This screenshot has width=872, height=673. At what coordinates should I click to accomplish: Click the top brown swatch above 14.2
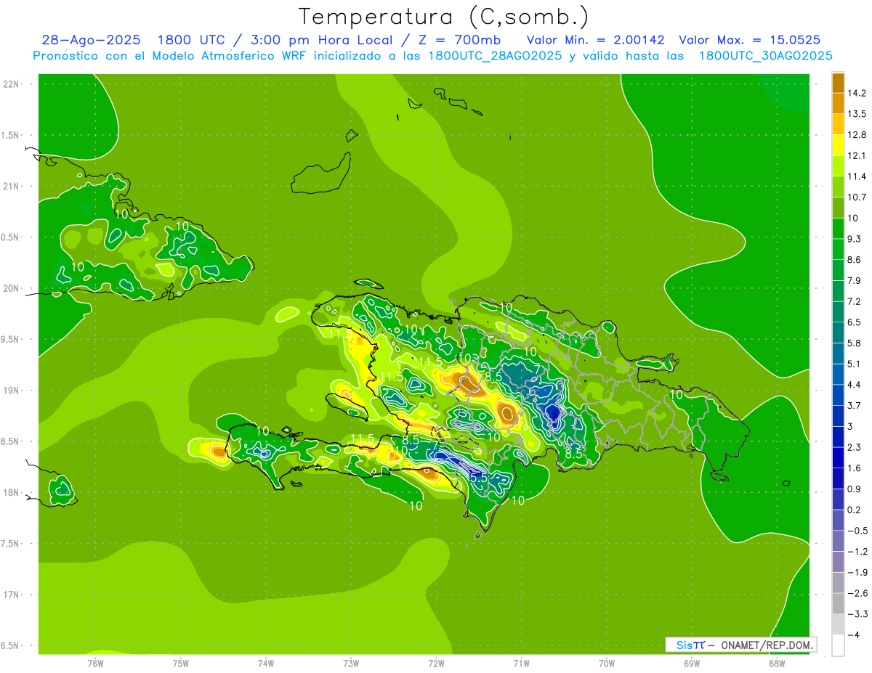tap(838, 83)
